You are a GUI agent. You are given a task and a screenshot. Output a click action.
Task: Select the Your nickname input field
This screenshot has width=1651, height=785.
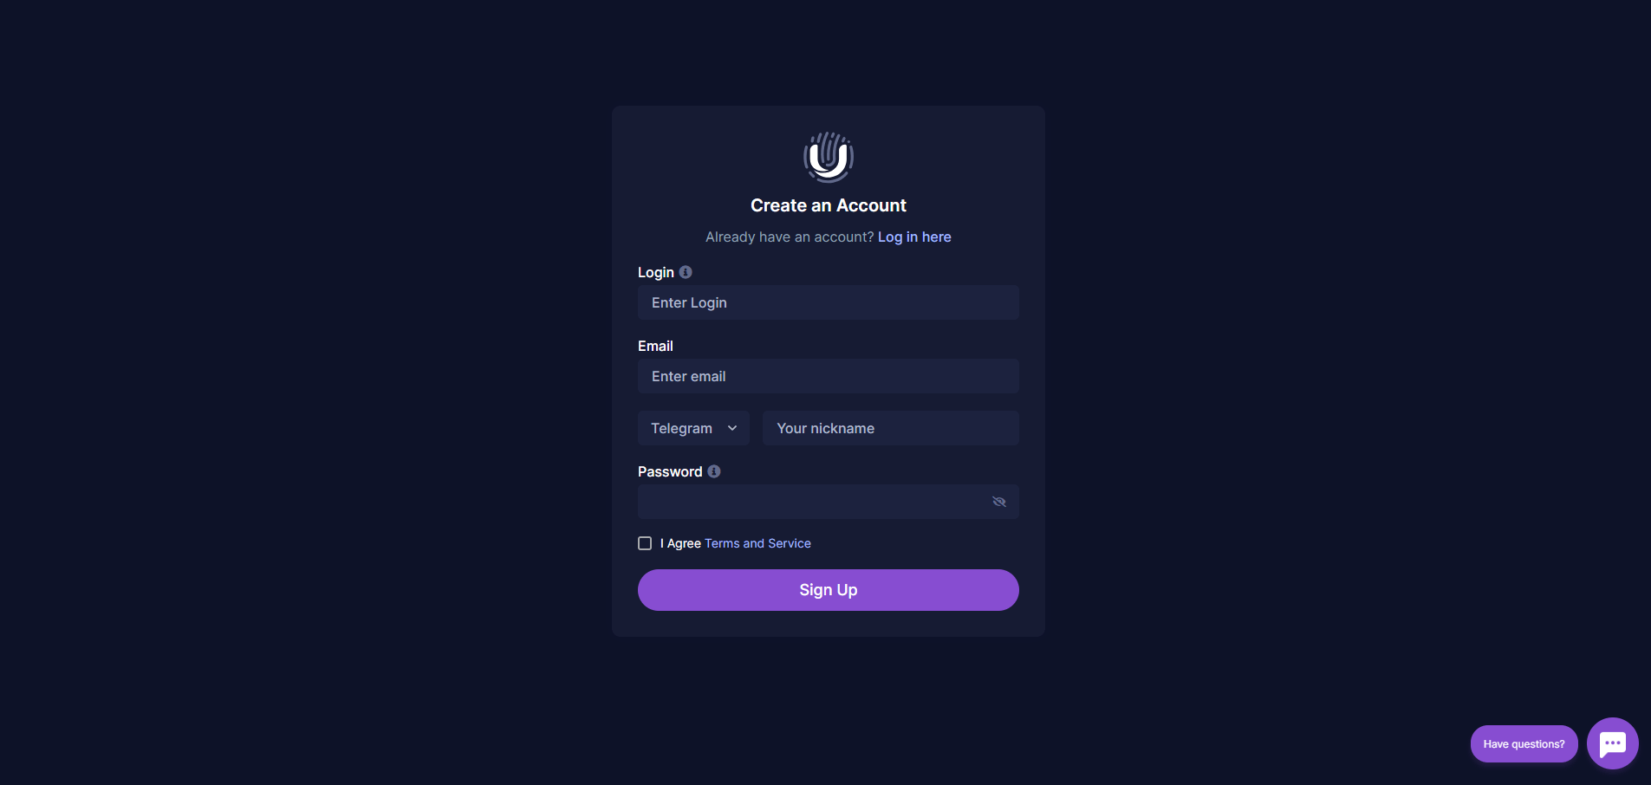(x=890, y=429)
